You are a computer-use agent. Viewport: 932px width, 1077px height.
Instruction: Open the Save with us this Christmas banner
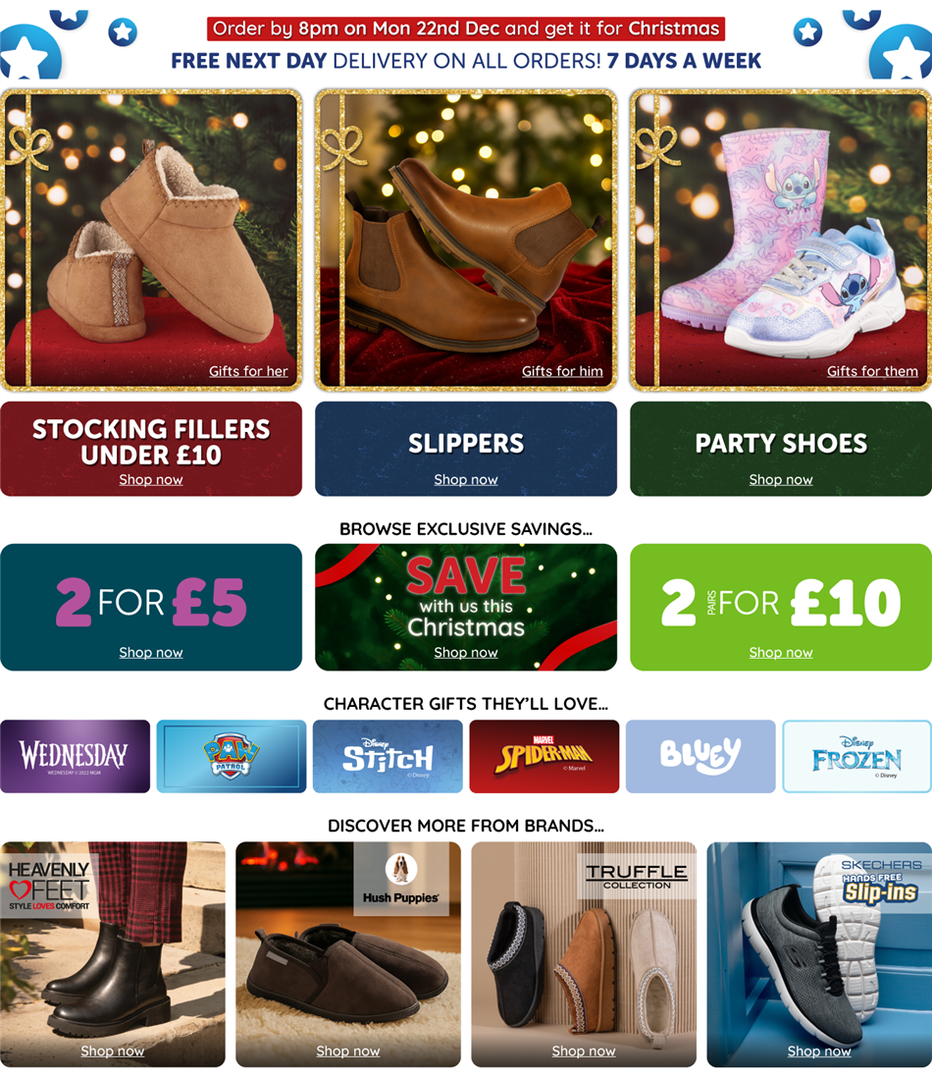pos(466,607)
